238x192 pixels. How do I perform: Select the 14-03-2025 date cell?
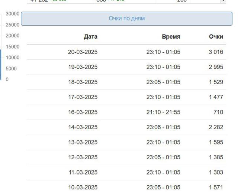point(83,127)
